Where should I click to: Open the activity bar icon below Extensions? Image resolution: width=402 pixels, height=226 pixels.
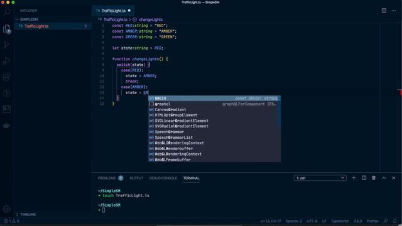click(7, 93)
